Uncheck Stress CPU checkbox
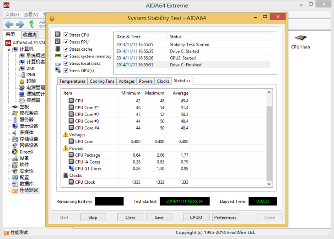334x239 pixels. click(66, 35)
